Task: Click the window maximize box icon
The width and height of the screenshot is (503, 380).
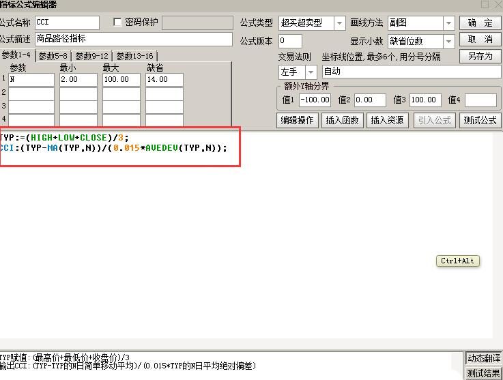Action: (x=485, y=5)
